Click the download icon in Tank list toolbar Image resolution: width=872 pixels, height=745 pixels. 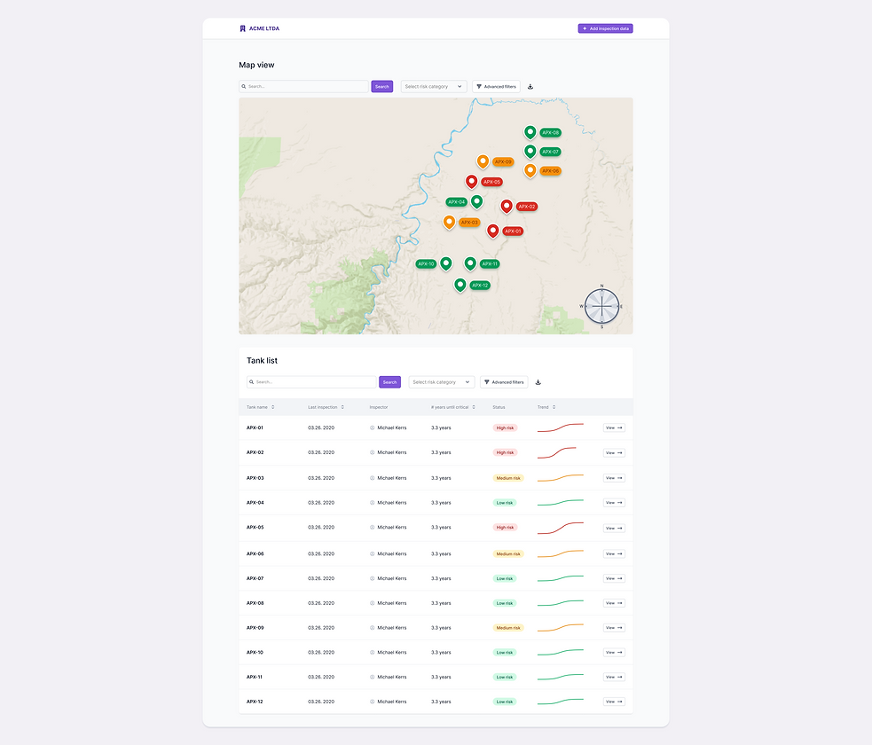click(x=538, y=381)
